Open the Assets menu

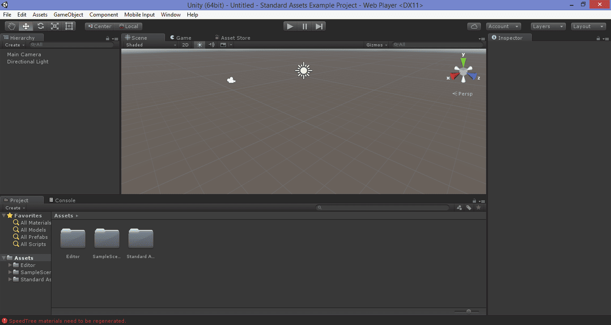click(x=40, y=15)
